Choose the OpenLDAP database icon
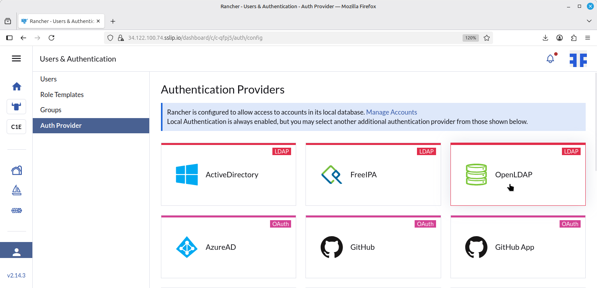This screenshot has height=288, width=597. point(476,175)
